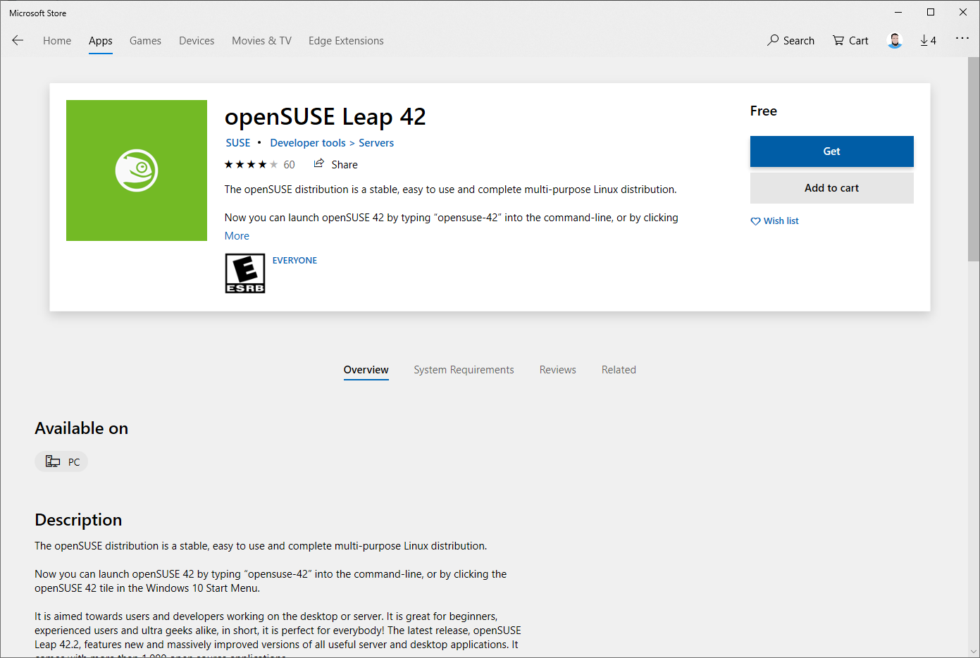
Task: Select the Apps tab
Action: [x=101, y=41]
